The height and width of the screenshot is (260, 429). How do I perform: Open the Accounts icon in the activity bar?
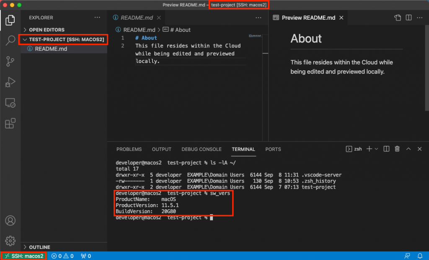10,221
